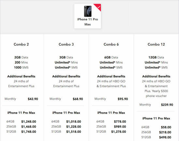Click Additional Benefits under Combo 6
The height and width of the screenshot is (141, 179).
(x=111, y=76)
